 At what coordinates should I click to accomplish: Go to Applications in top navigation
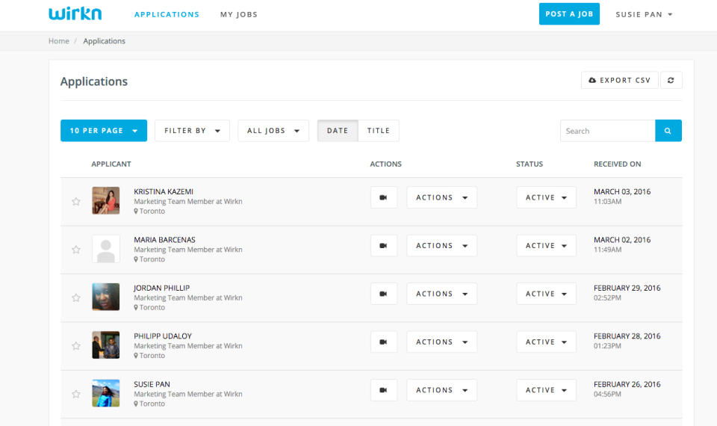(167, 14)
